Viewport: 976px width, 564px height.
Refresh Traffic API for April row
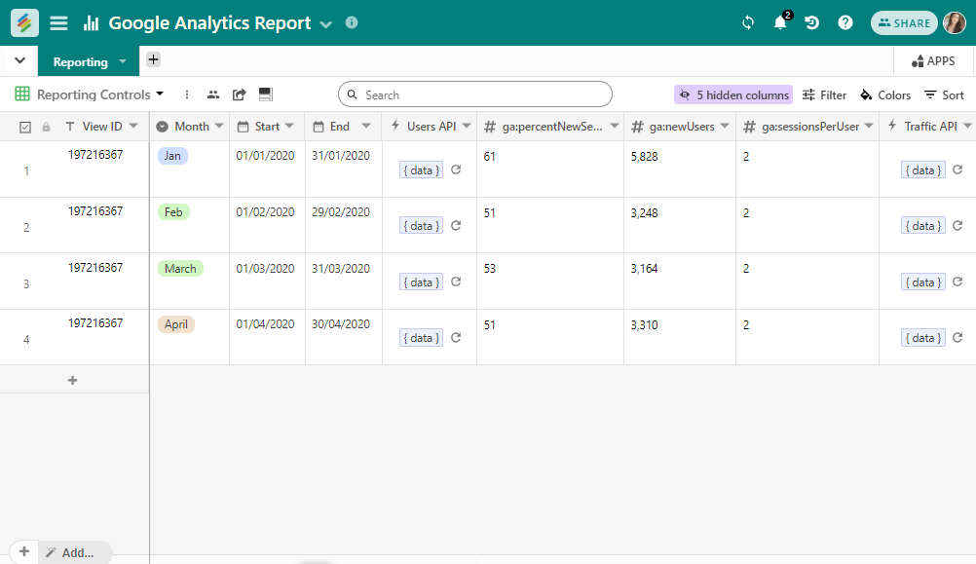(x=957, y=337)
